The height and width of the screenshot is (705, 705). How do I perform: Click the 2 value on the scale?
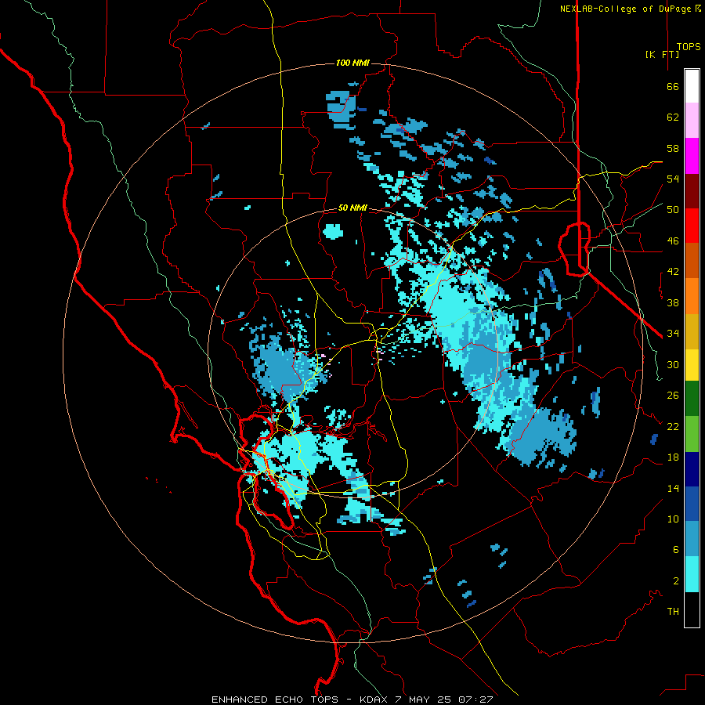(675, 581)
